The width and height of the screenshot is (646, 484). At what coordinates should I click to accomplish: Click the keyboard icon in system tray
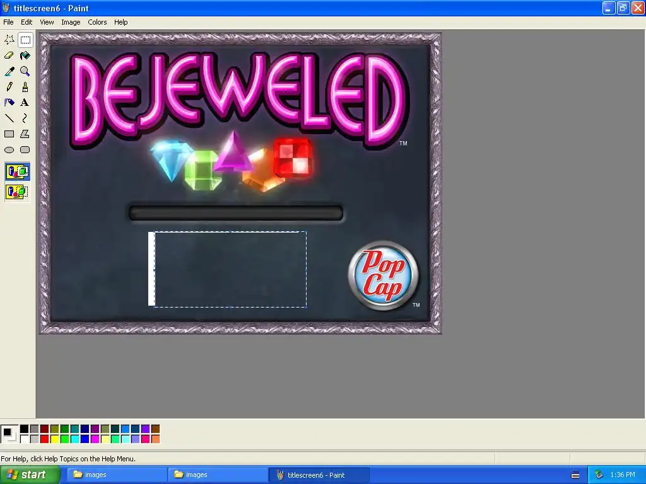pos(575,475)
